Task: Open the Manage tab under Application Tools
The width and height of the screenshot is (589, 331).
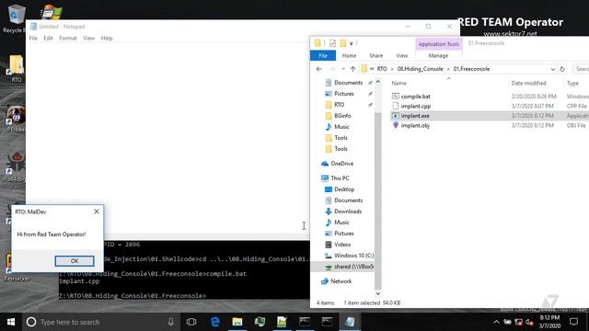Action: [x=438, y=55]
